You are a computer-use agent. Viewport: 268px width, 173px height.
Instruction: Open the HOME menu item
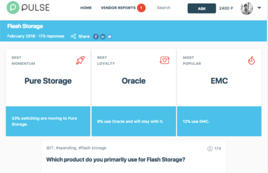[x=86, y=8]
